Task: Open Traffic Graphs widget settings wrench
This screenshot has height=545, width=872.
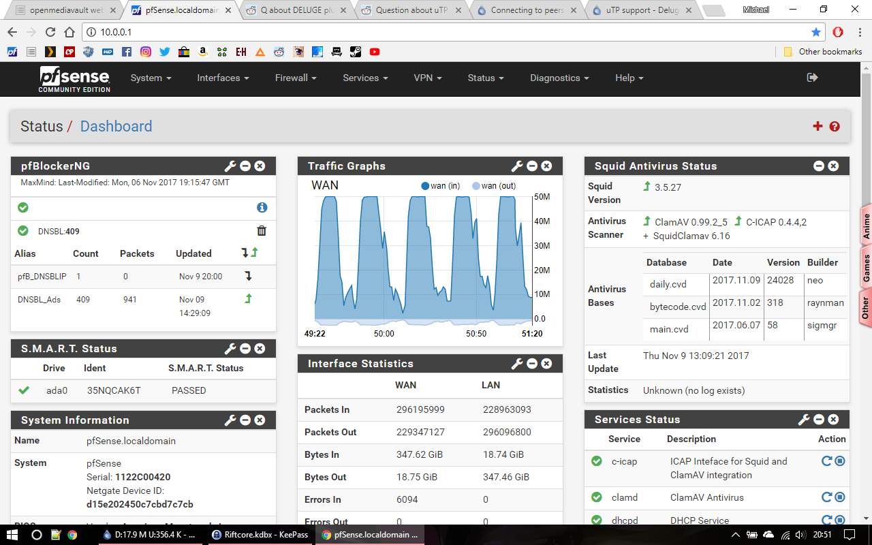Action: 517,166
